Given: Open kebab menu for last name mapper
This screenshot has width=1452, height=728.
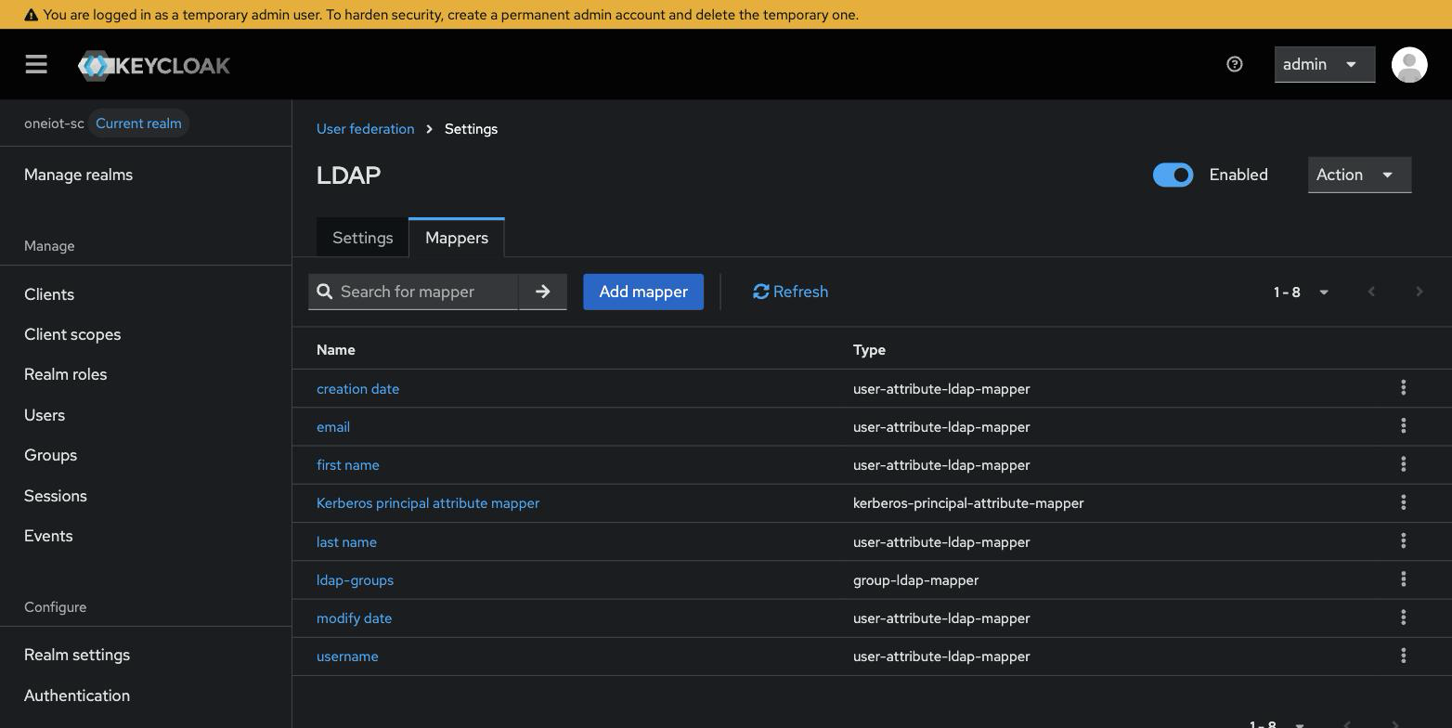Looking at the screenshot, I should pos(1403,540).
